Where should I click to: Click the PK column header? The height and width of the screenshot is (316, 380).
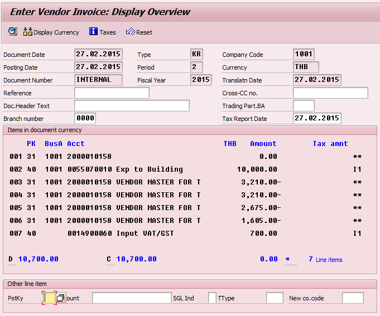pyautogui.click(x=31, y=144)
